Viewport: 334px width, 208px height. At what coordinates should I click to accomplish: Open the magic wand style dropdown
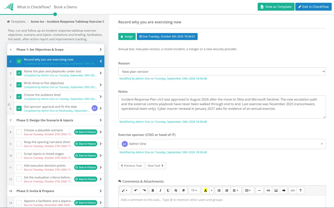click(125, 190)
